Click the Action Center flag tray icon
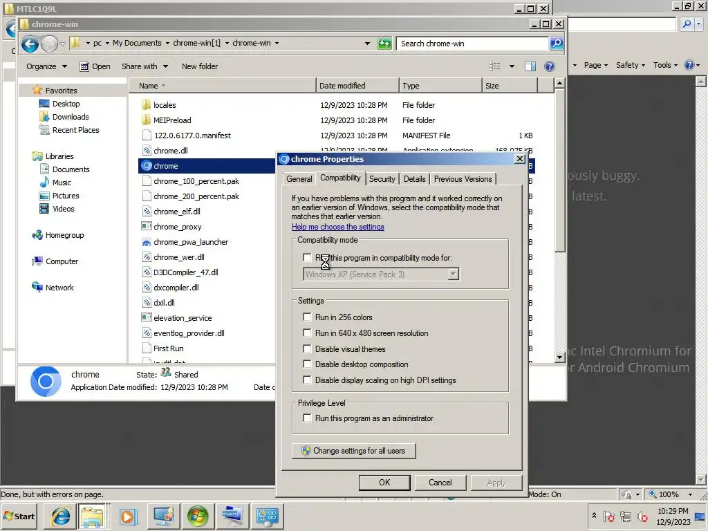The image size is (708, 531). coord(608,516)
